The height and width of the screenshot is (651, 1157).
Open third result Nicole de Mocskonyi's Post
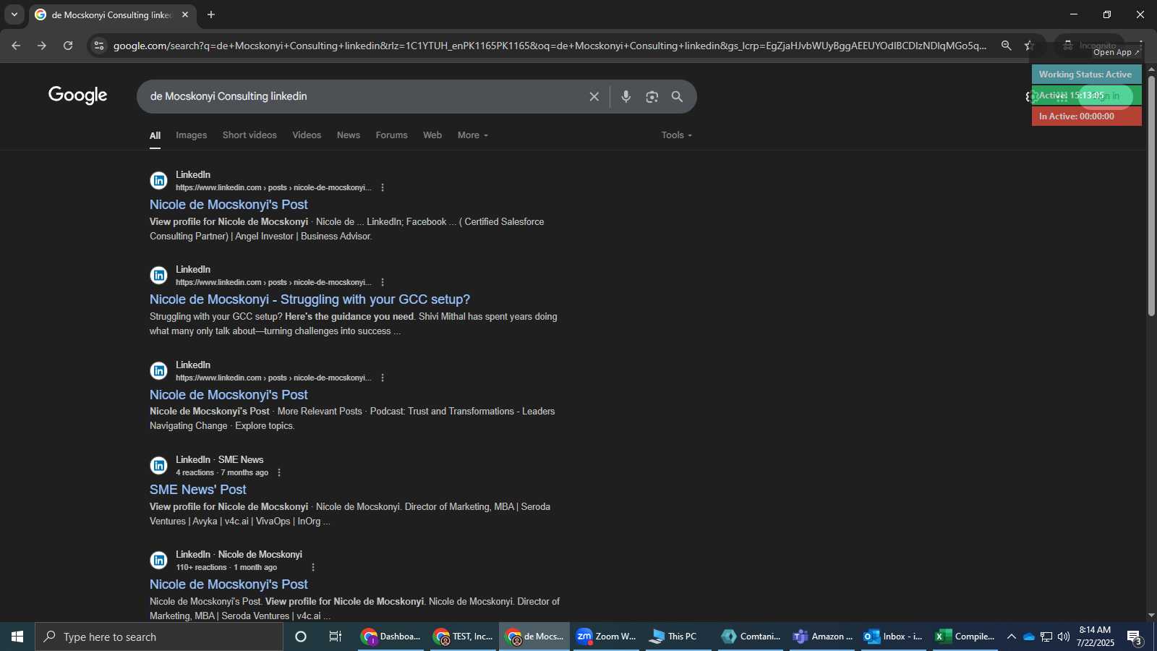click(229, 395)
